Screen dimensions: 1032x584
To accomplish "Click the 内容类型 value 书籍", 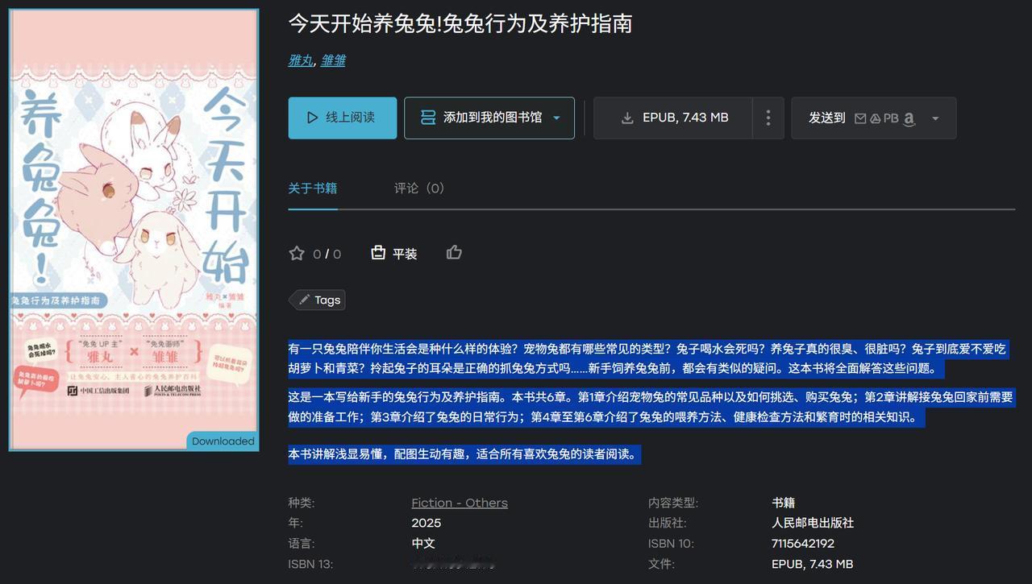I will point(784,503).
